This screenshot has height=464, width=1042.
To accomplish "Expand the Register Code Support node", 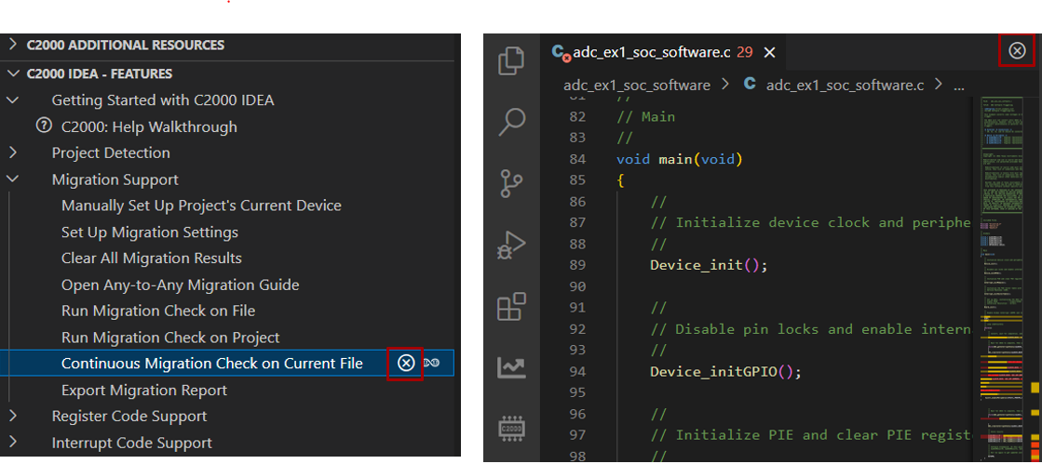I will (x=13, y=416).
